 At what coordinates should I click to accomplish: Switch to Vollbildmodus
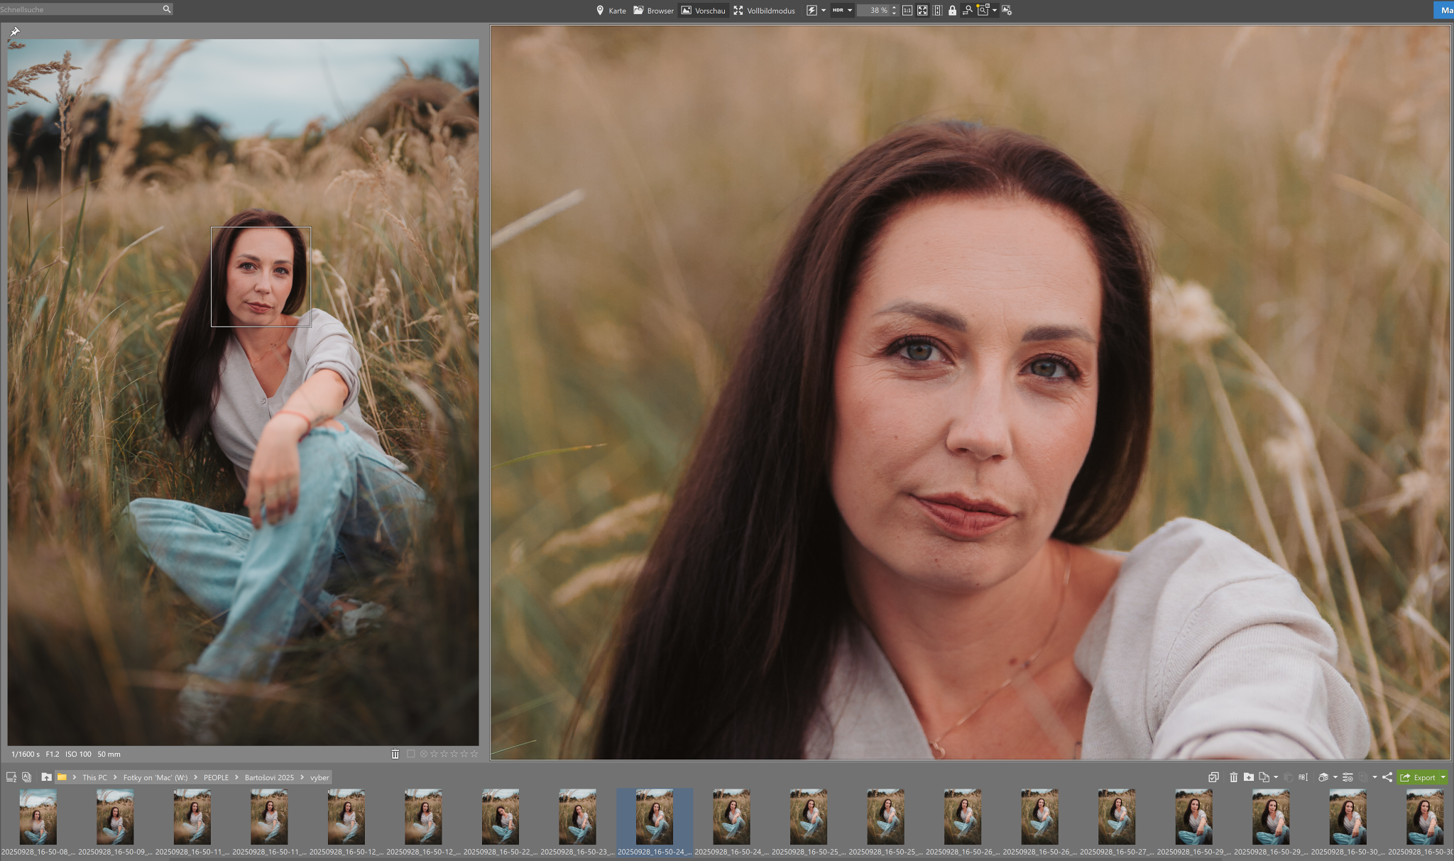click(x=764, y=10)
